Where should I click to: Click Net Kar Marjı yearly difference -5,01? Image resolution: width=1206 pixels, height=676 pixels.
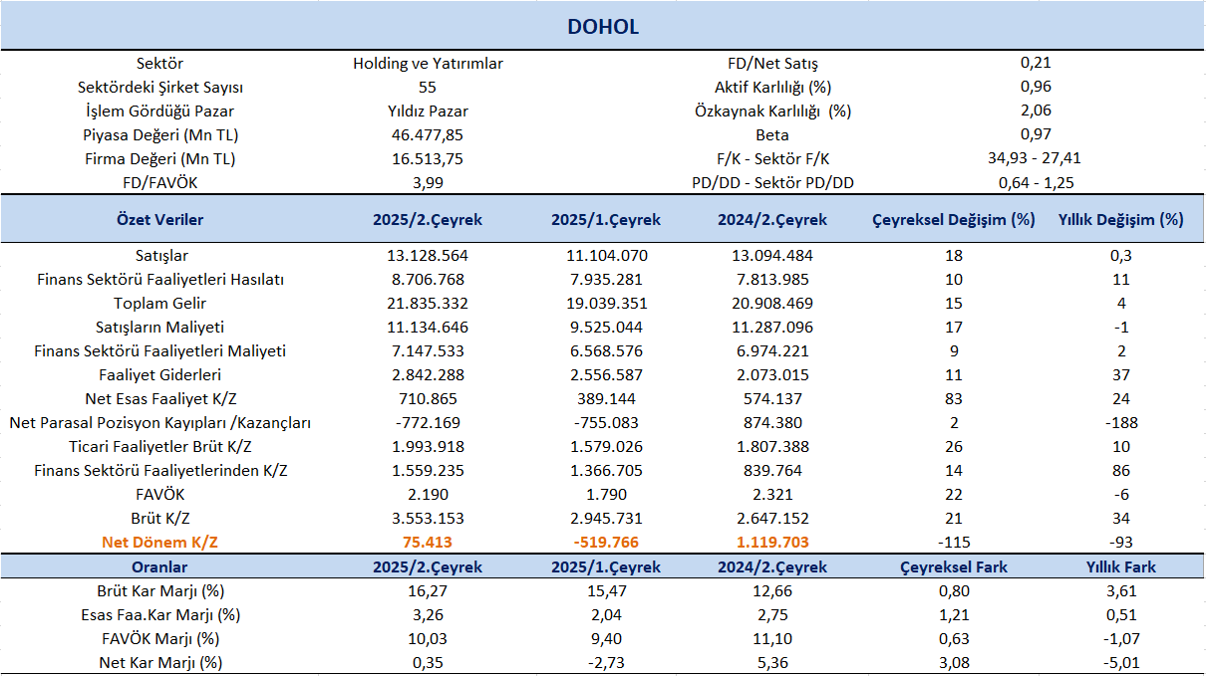[1121, 662]
